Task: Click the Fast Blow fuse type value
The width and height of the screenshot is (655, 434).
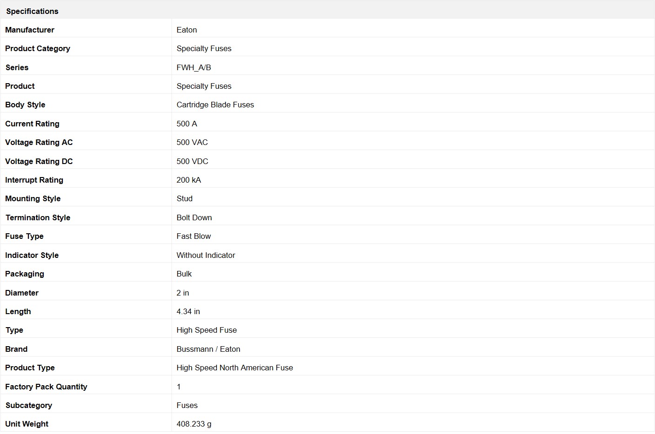Action: pyautogui.click(x=194, y=236)
